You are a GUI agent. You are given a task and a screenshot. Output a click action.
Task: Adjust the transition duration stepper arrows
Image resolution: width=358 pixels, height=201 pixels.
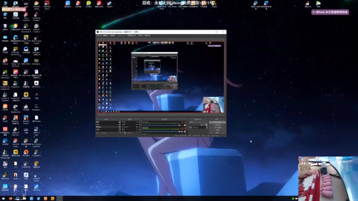pos(206,127)
